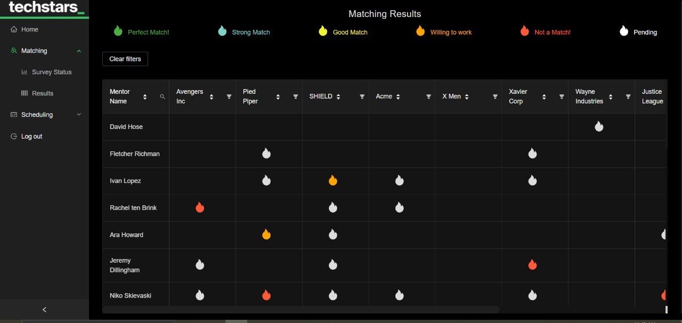682x323 pixels.
Task: Click Niko Skievaski Avengers pending flame
Action: coord(200,295)
